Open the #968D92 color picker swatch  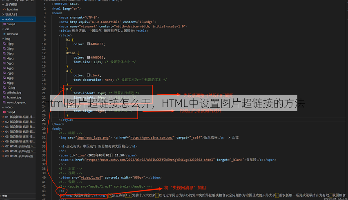coord(88,57)
